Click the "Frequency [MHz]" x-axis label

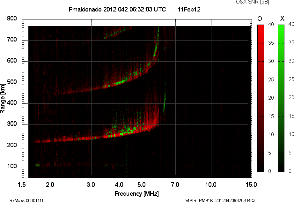[136, 193]
